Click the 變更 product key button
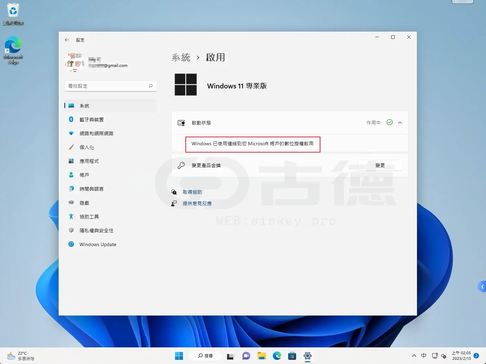This screenshot has width=486, height=364. pos(380,165)
